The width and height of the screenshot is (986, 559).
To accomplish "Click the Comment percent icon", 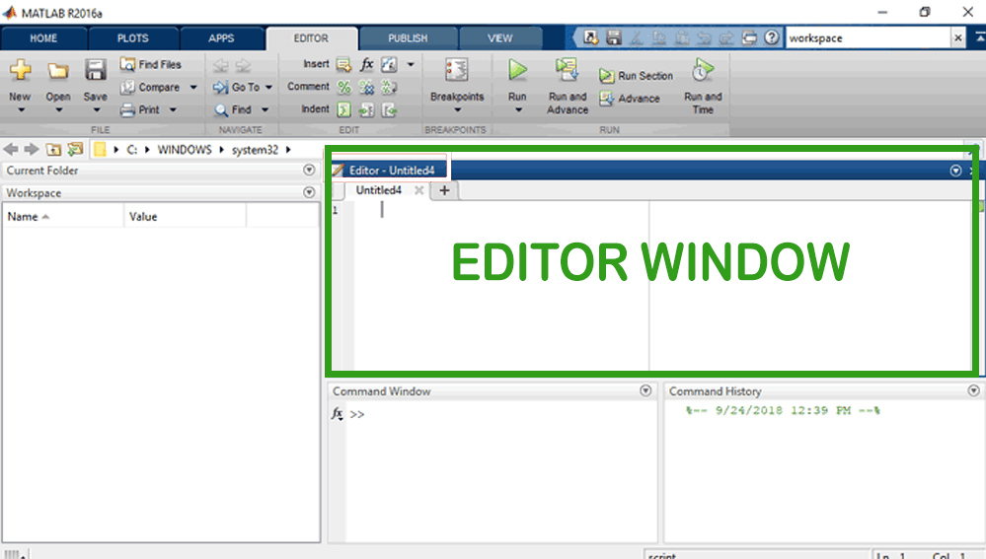I will coord(344,87).
